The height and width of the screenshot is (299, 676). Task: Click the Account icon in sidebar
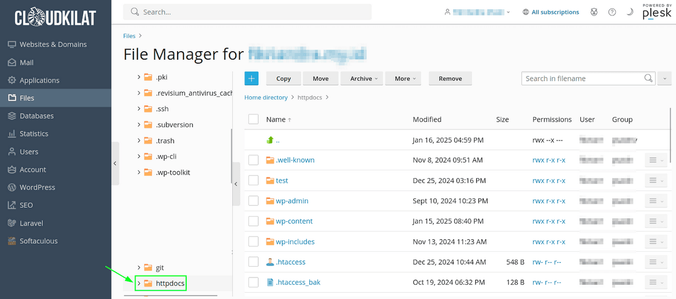point(11,169)
